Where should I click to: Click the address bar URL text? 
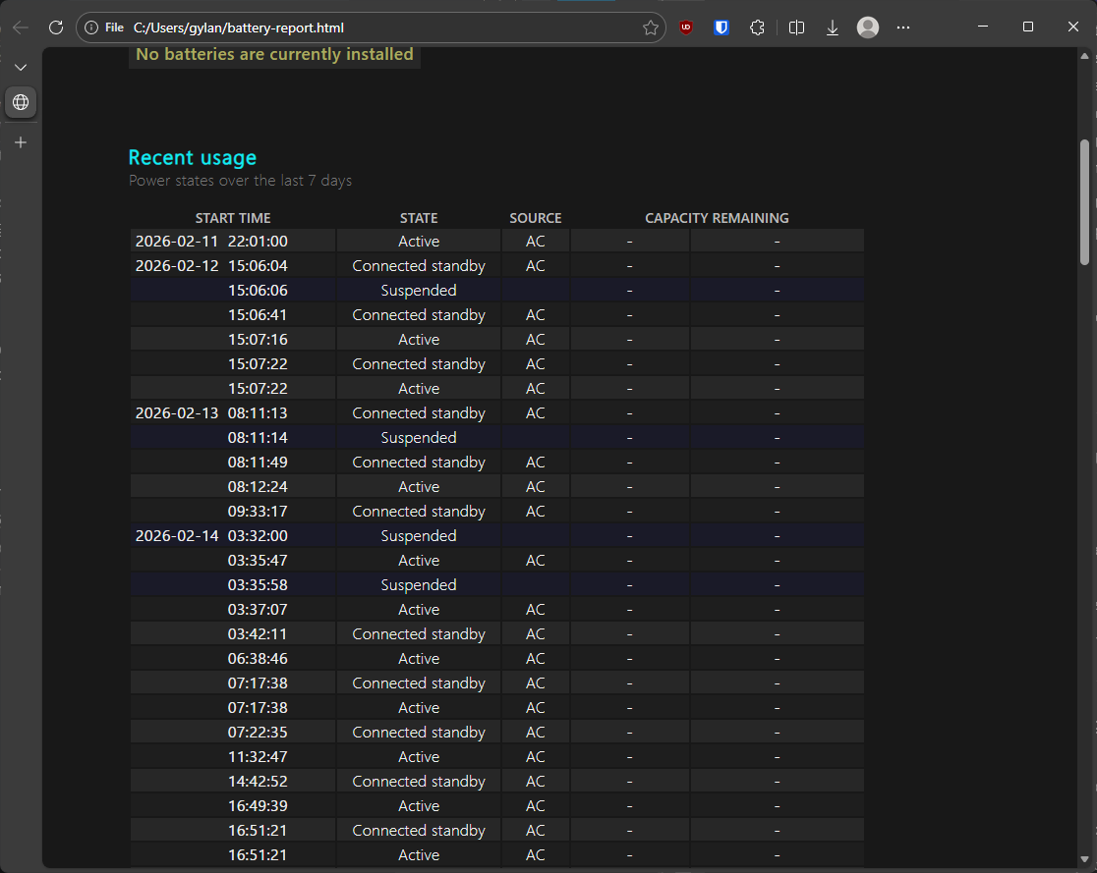click(x=238, y=27)
